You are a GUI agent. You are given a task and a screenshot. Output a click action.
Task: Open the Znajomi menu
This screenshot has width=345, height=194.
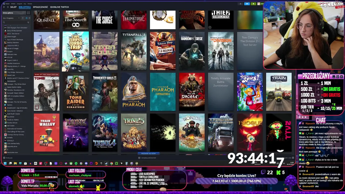tap(19, 4)
